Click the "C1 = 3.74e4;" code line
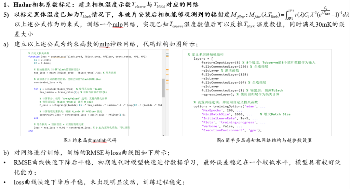Screen dimensions: 350x189 (x=42, y=59)
